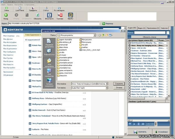This screenshot has height=139, width=175.
Task: Open Рабочий стол in places bar
Action: 49,52
